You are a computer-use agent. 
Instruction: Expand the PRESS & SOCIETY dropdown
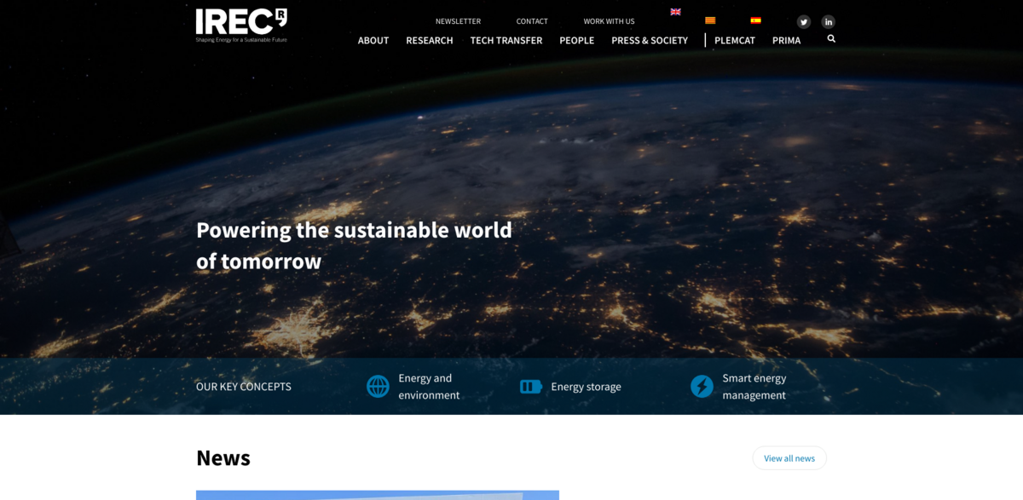[x=649, y=40]
